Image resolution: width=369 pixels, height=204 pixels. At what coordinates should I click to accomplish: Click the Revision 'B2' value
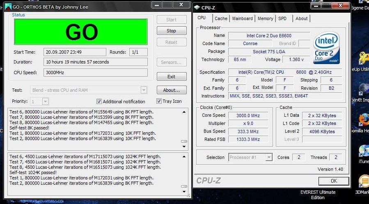pyautogui.click(x=331, y=88)
